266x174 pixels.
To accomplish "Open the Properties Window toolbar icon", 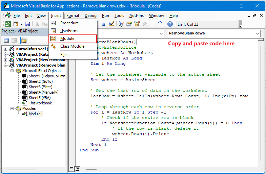I will click(x=129, y=24).
